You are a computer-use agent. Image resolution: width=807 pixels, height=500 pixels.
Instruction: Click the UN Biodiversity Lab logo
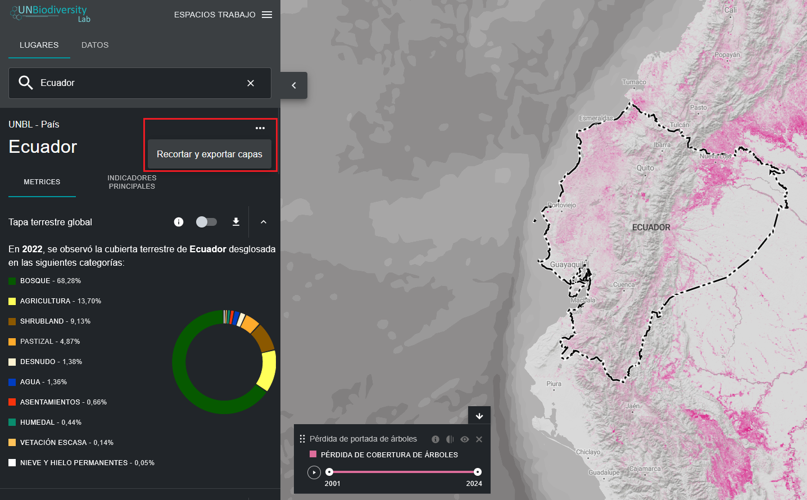51,13
